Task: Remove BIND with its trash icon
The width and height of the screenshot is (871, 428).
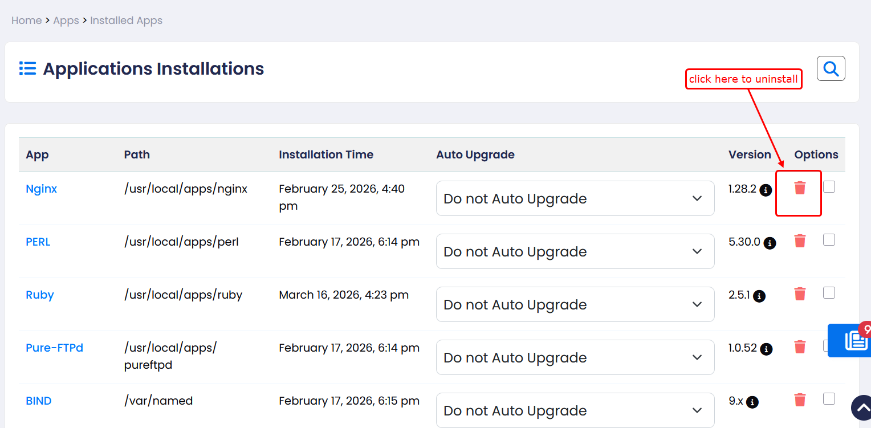Action: (800, 400)
